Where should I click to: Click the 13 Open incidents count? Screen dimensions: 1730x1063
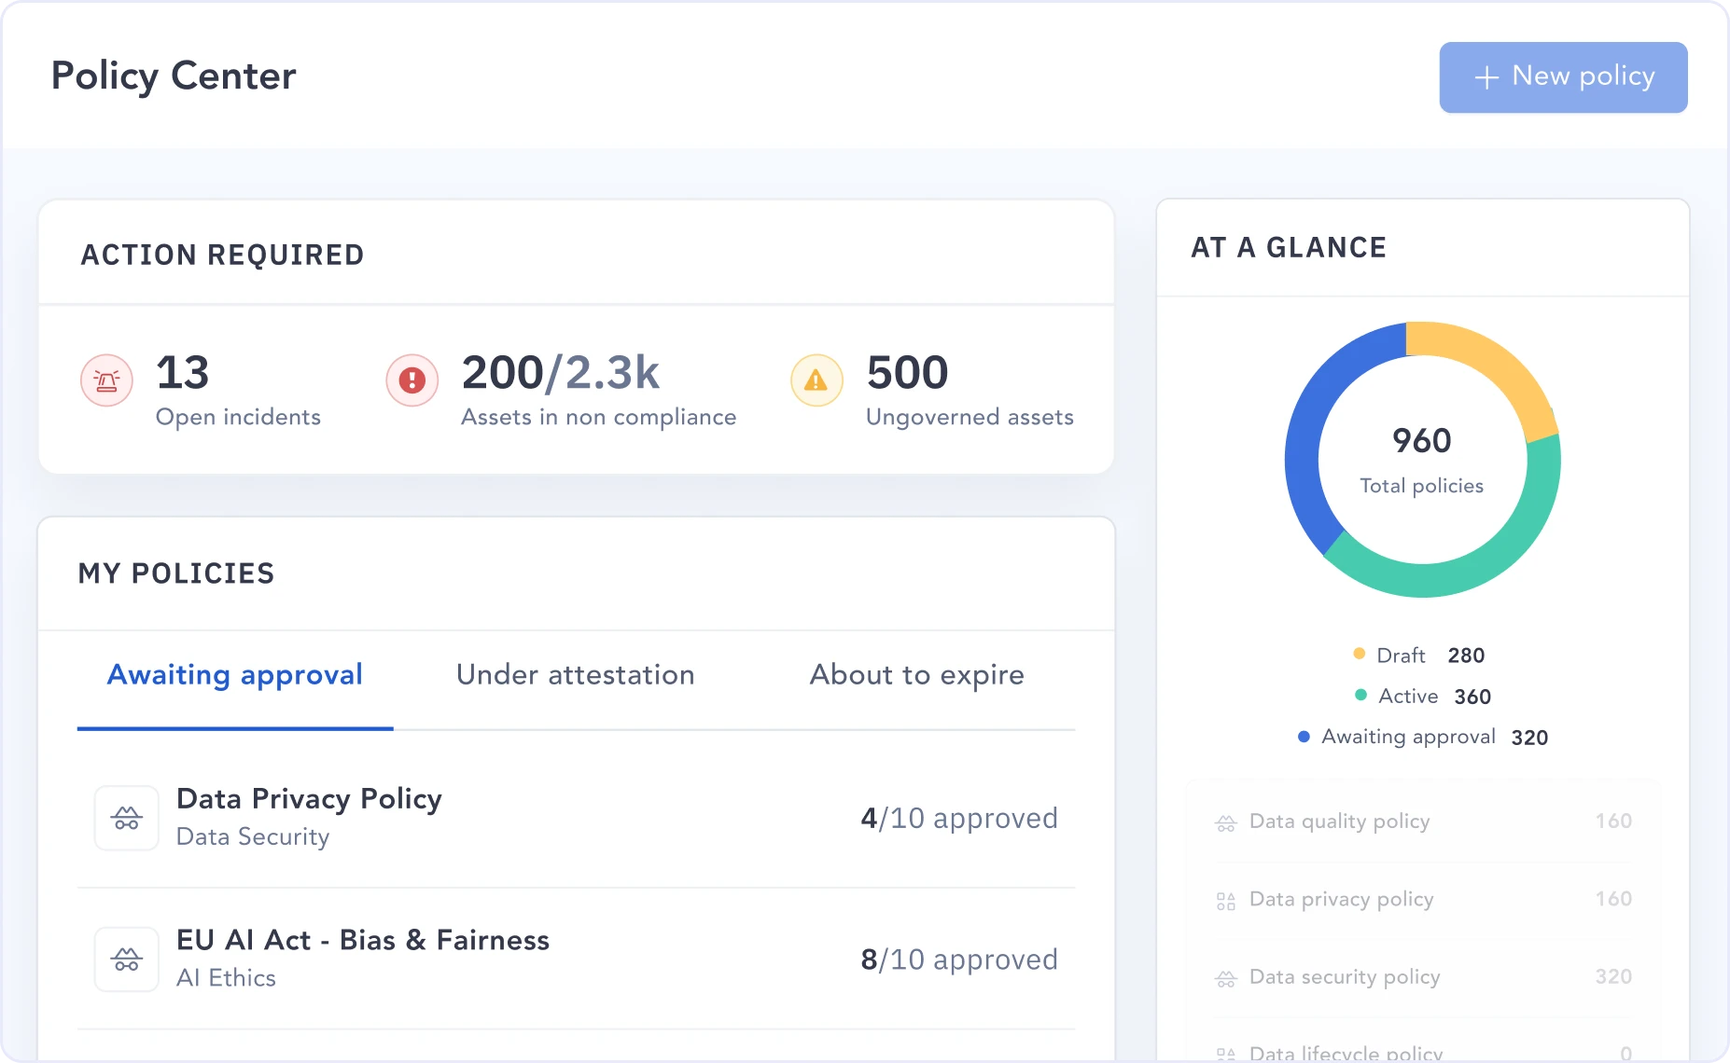183,373
